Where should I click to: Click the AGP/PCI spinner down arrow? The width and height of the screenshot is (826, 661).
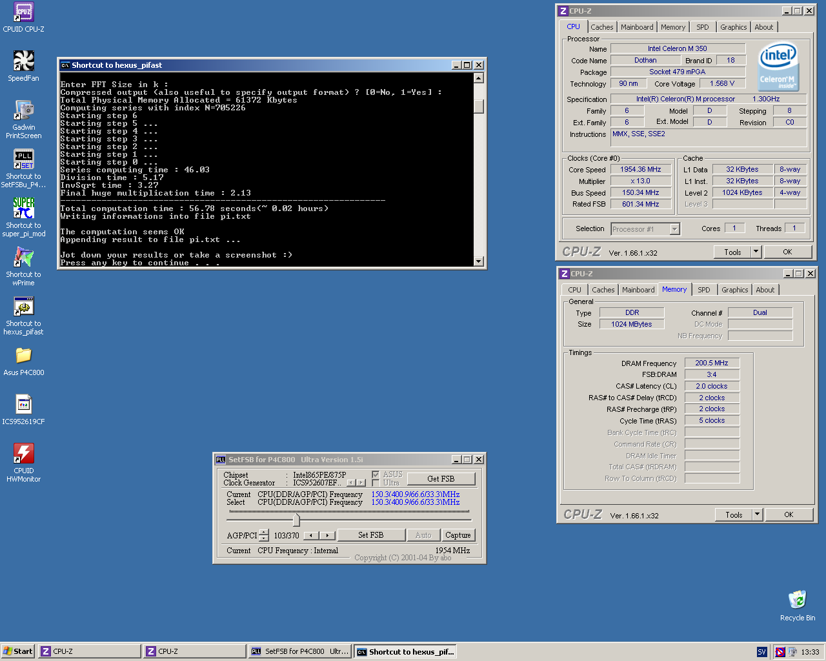click(263, 538)
